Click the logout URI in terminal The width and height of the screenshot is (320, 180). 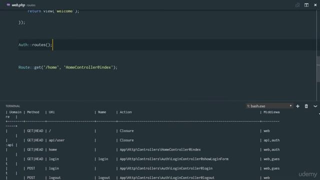(x=54, y=178)
